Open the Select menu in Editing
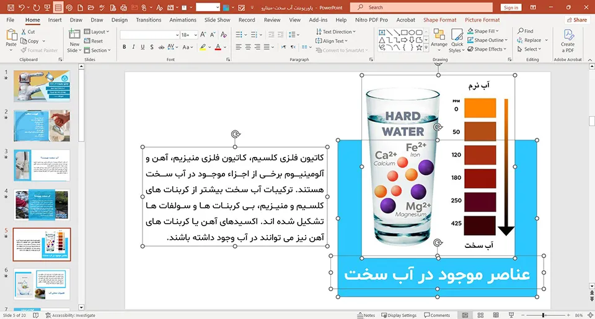Screen dimensions: 595x319 click(x=528, y=49)
